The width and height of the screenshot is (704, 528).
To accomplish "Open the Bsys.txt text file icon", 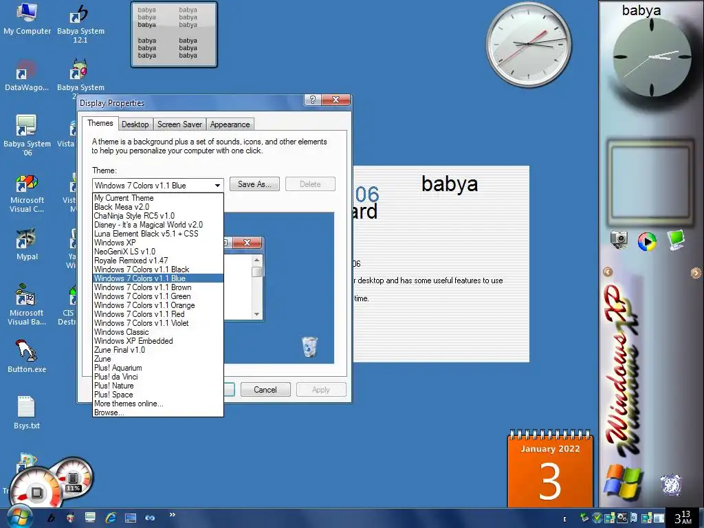I will coord(27,412).
